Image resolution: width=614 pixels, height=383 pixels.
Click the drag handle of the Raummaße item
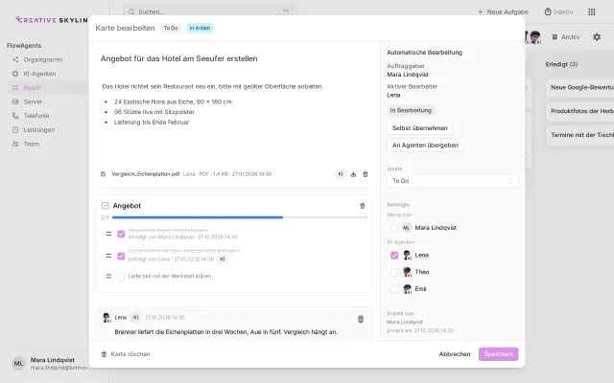(108, 234)
